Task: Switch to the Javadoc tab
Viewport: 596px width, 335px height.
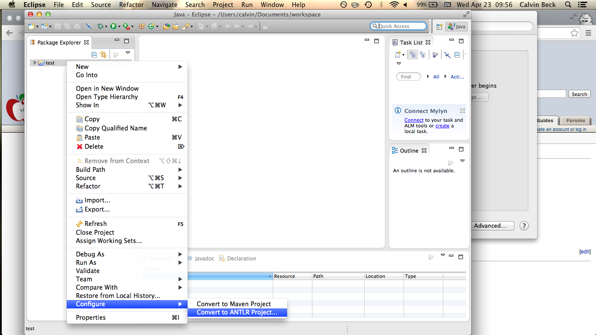Action: tap(201, 258)
